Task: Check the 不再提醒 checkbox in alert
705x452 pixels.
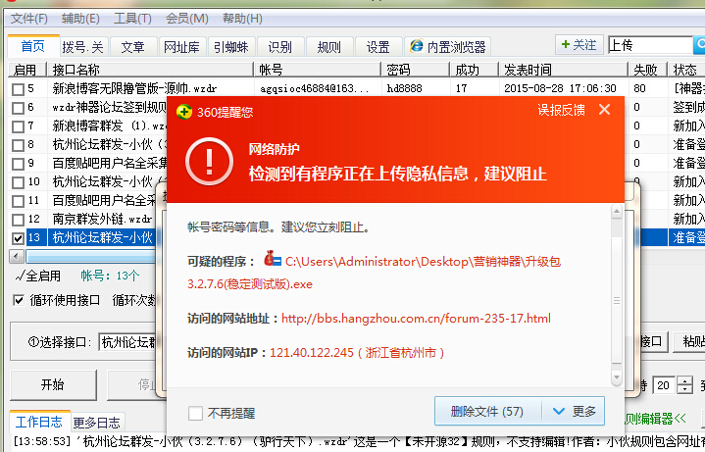Action: pos(195,413)
